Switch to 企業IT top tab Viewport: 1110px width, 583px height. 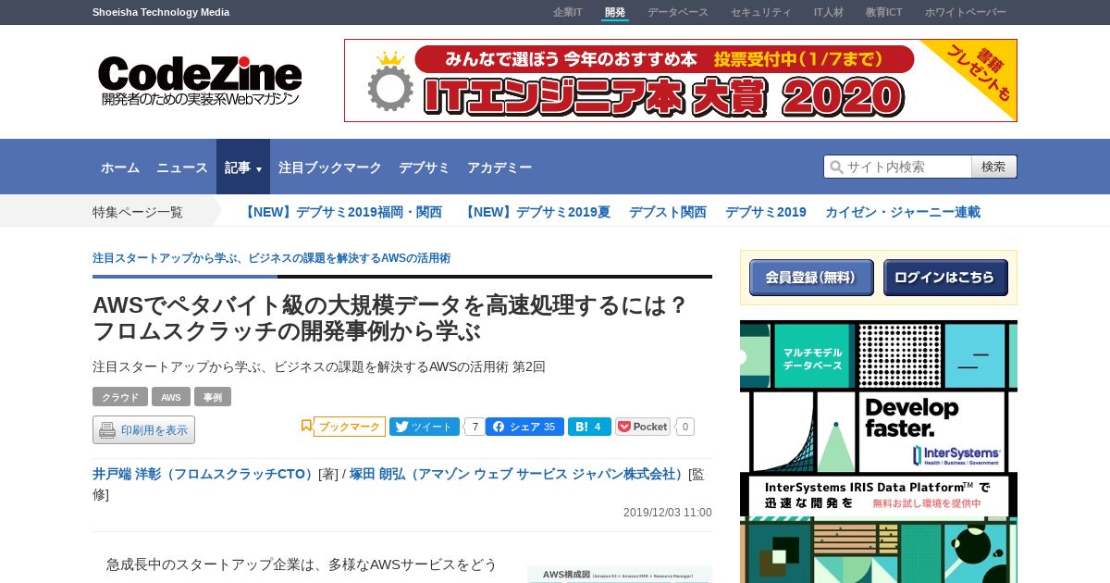(568, 12)
